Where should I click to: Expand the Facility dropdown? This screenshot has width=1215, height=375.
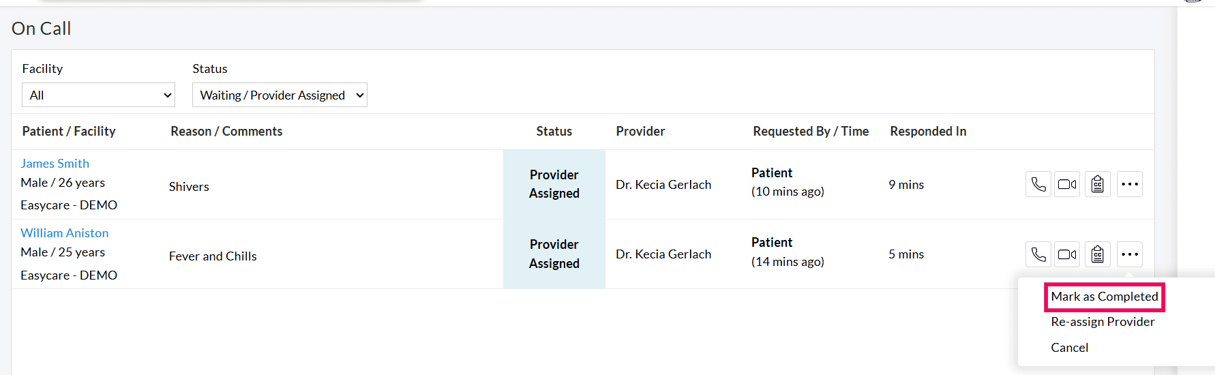click(x=98, y=95)
